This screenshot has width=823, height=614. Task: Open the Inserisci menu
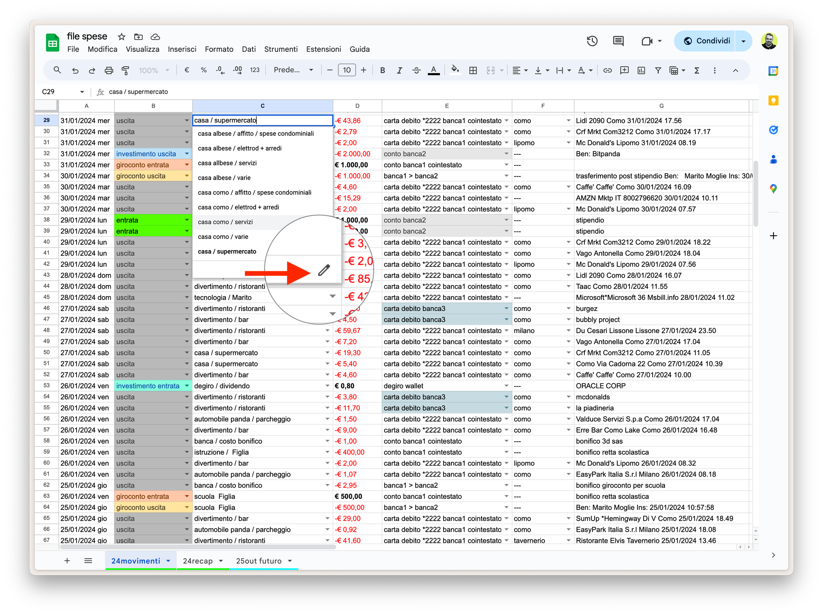pyautogui.click(x=182, y=49)
